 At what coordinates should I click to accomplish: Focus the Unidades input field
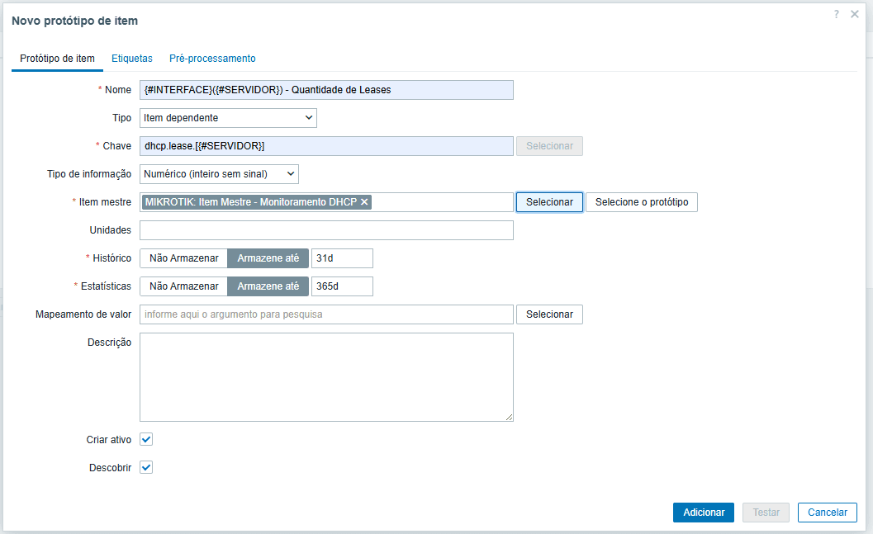point(326,230)
